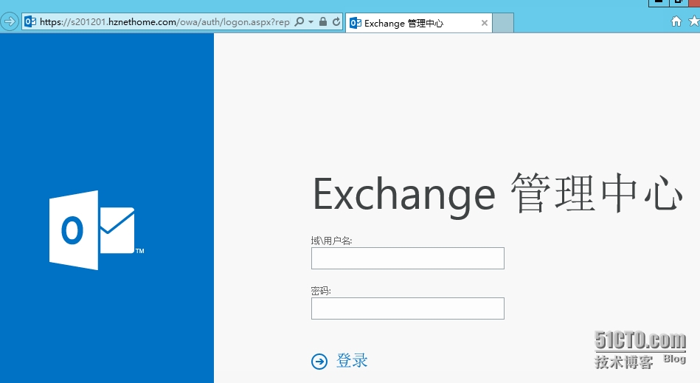Open the address bar dropdown arrow

point(311,22)
